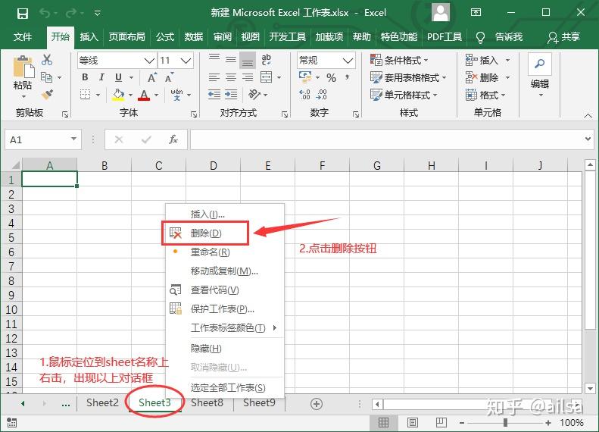Image resolution: width=599 pixels, height=432 pixels.
Task: Select the Format Painter brush icon
Action: (47, 94)
